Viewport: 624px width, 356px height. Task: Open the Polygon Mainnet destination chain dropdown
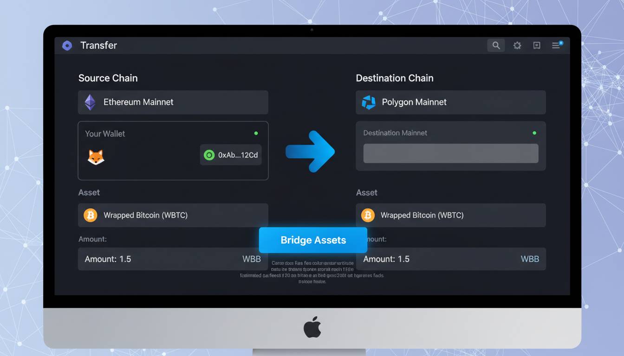[450, 102]
